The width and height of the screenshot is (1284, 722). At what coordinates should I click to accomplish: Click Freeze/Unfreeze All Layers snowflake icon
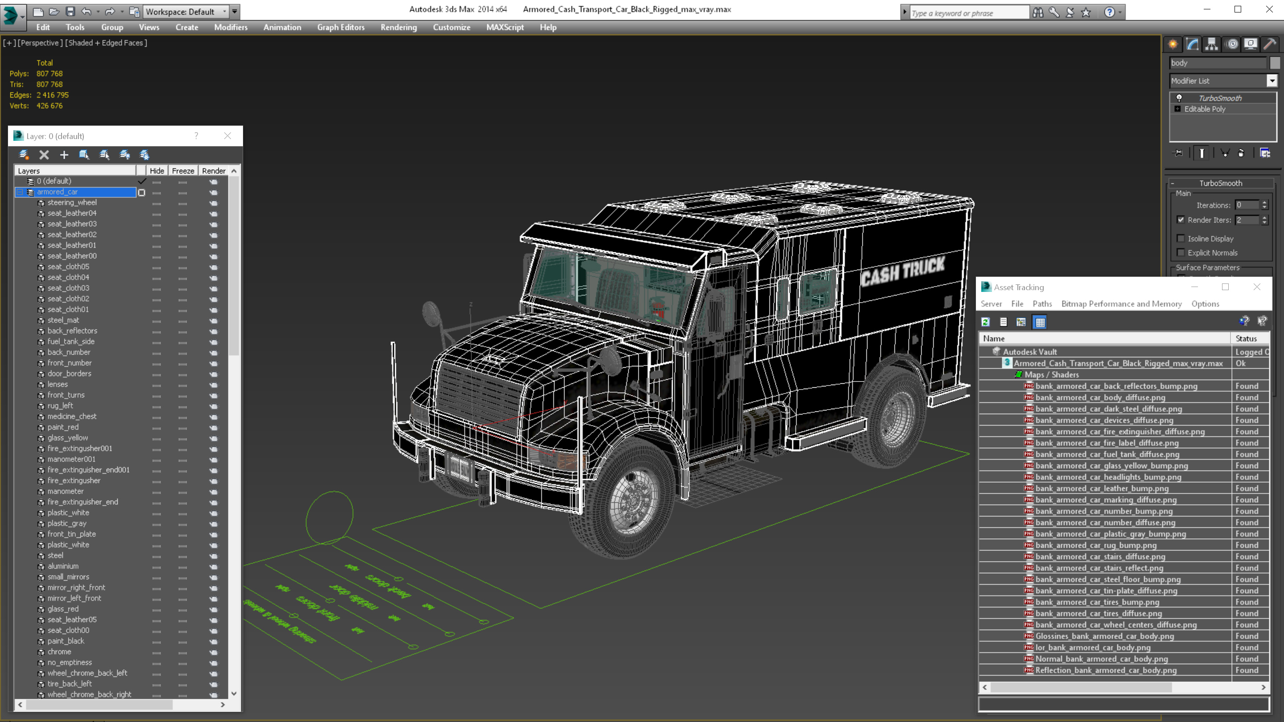pyautogui.click(x=144, y=155)
